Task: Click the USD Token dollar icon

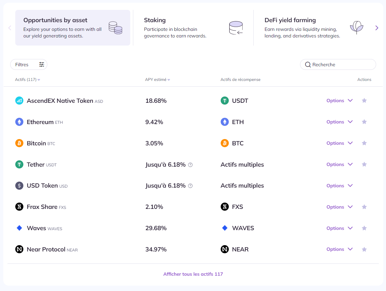Action: (x=19, y=186)
